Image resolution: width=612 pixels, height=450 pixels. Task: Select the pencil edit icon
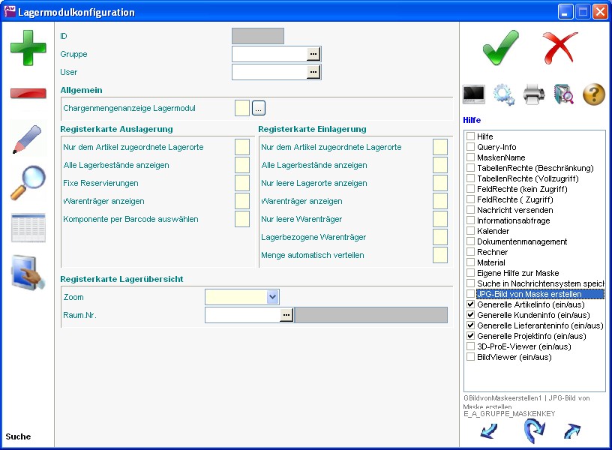click(28, 139)
